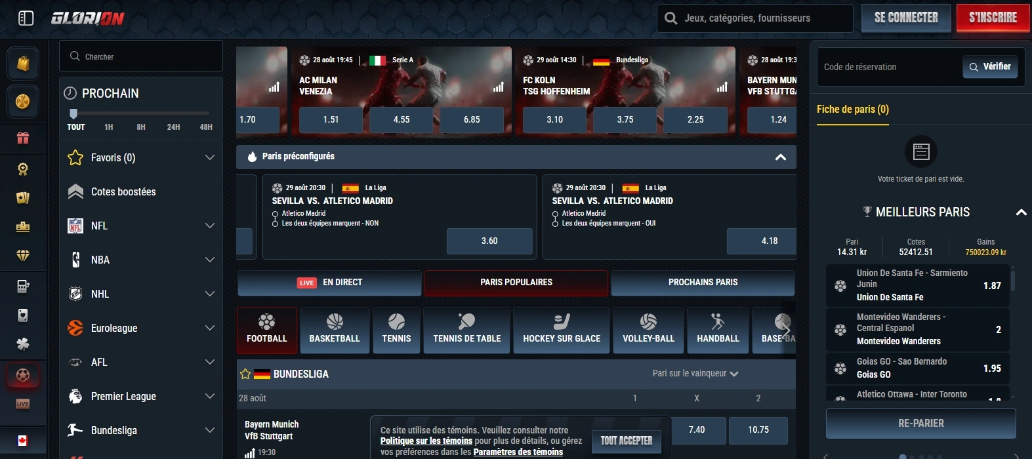Set the Prochain time filter to 8H

pyautogui.click(x=141, y=127)
